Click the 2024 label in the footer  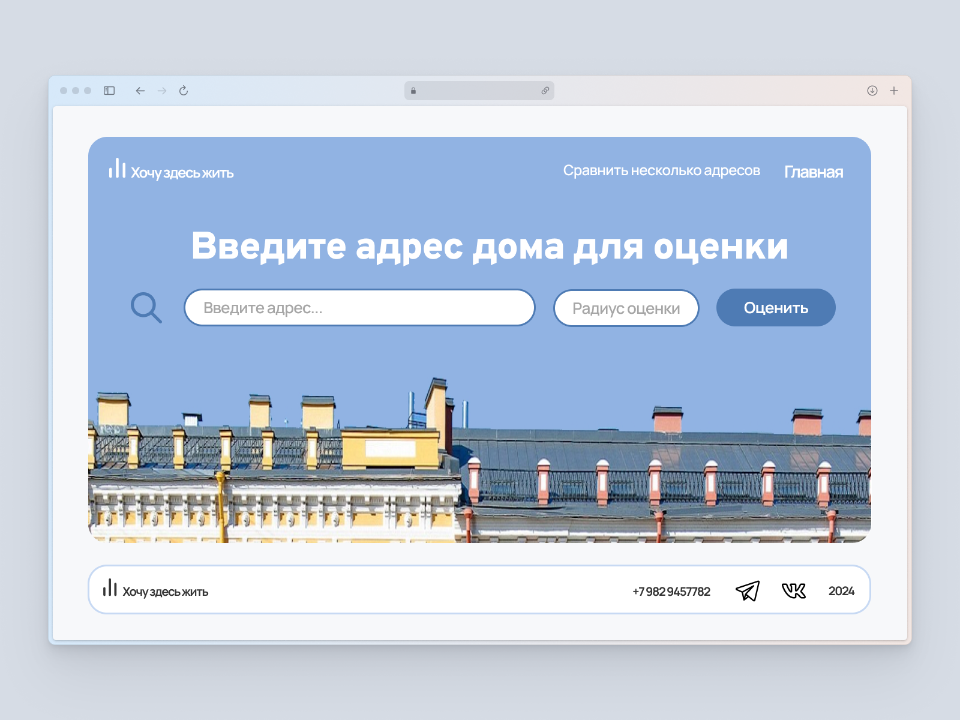point(841,591)
